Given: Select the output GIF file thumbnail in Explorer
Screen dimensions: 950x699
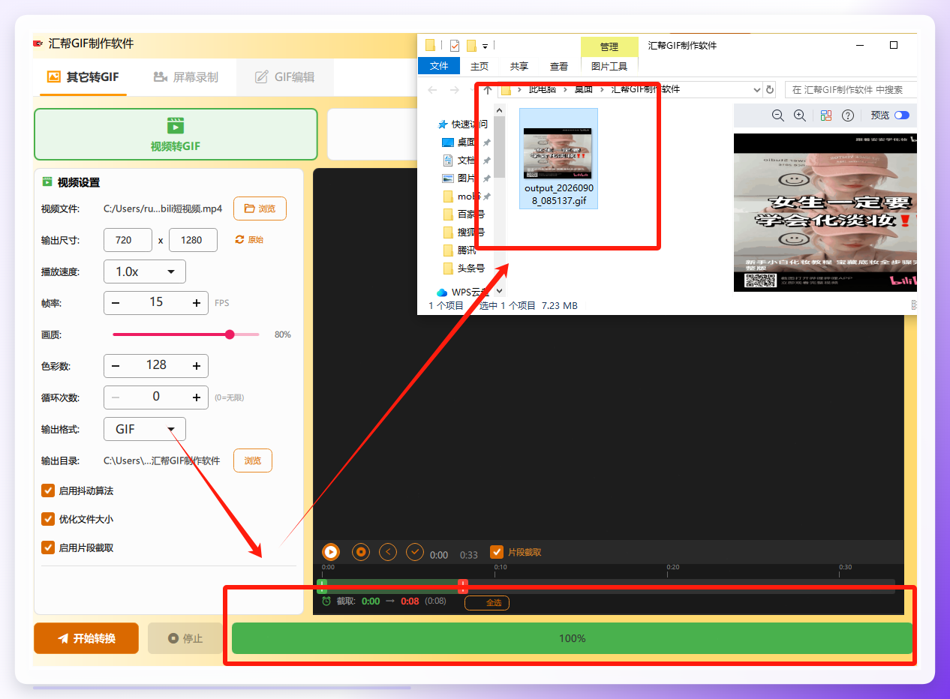Looking at the screenshot, I should click(561, 158).
